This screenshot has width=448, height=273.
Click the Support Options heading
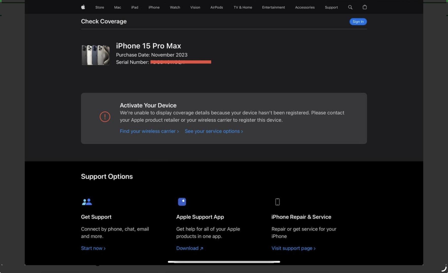[107, 176]
